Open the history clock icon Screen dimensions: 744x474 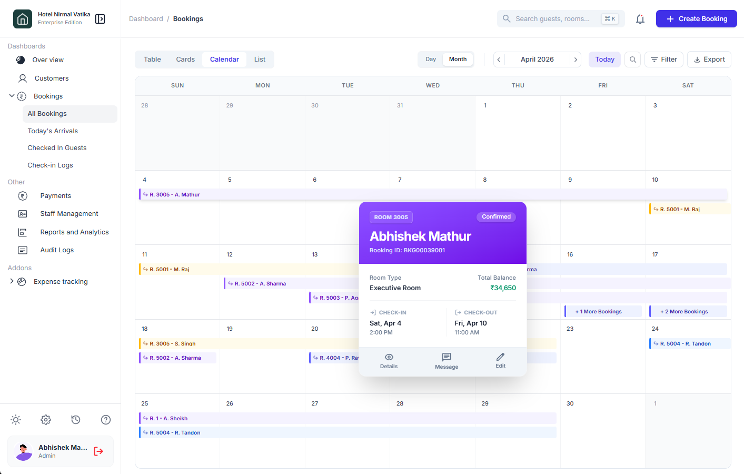point(76,420)
